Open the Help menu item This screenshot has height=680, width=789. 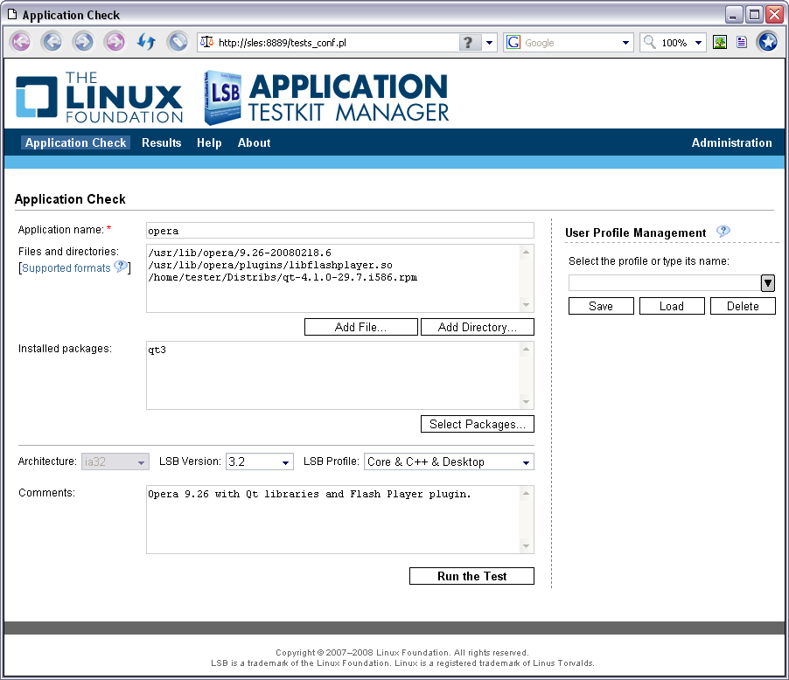click(x=209, y=142)
